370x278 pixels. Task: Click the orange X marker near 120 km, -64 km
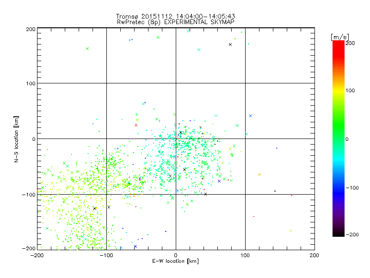(x=259, y=175)
